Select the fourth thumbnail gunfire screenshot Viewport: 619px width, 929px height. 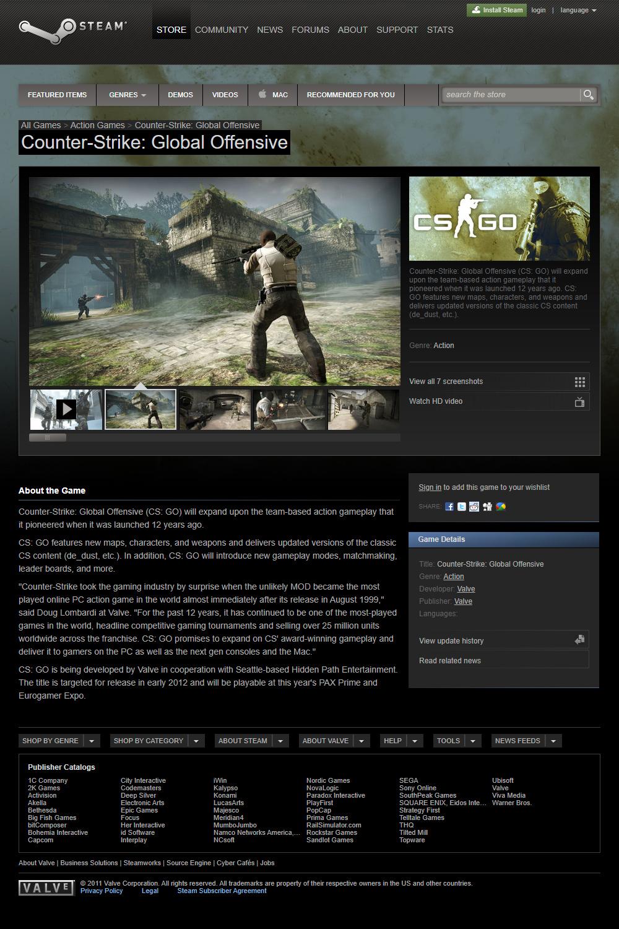coord(289,409)
